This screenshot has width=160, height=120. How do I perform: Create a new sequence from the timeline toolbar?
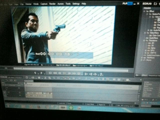click(x=27, y=78)
